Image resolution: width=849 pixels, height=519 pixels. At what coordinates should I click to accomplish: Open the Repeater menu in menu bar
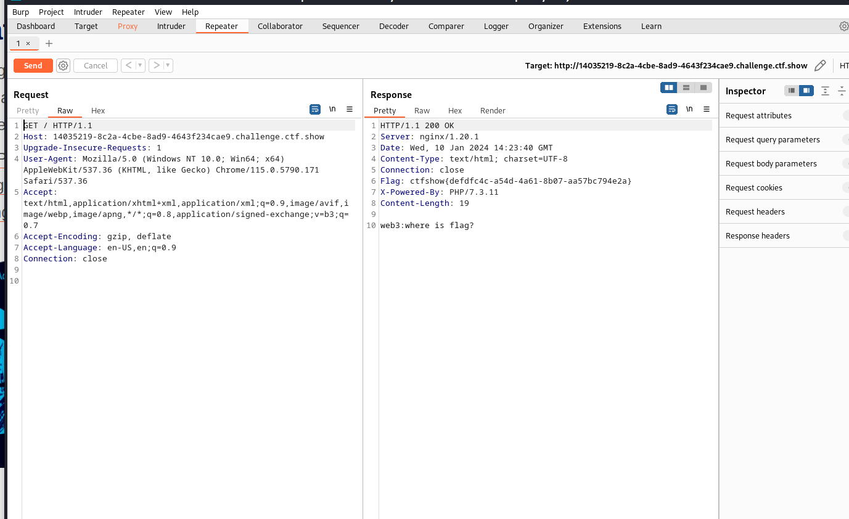pos(128,12)
